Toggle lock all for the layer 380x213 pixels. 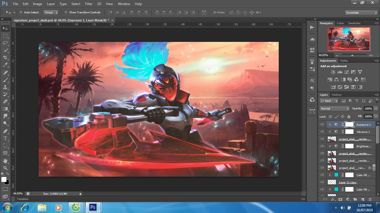349,116
